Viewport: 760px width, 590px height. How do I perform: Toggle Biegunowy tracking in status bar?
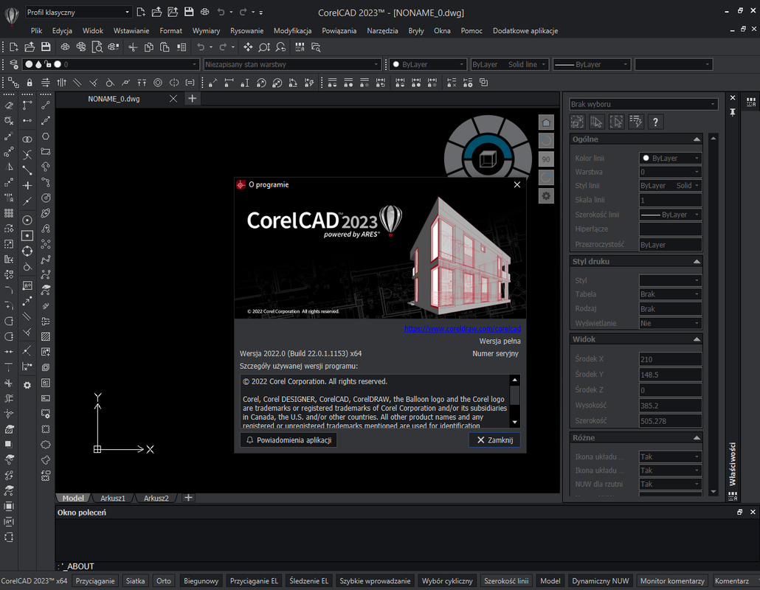[x=201, y=581]
